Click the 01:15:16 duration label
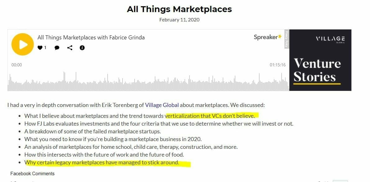The height and width of the screenshot is (182, 370). 278,65
